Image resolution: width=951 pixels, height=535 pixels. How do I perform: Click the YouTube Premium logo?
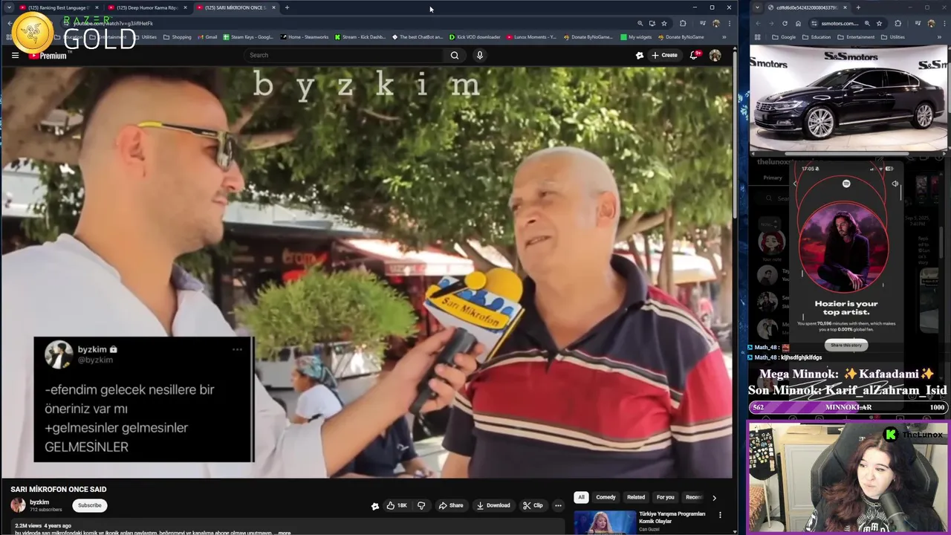coord(48,56)
